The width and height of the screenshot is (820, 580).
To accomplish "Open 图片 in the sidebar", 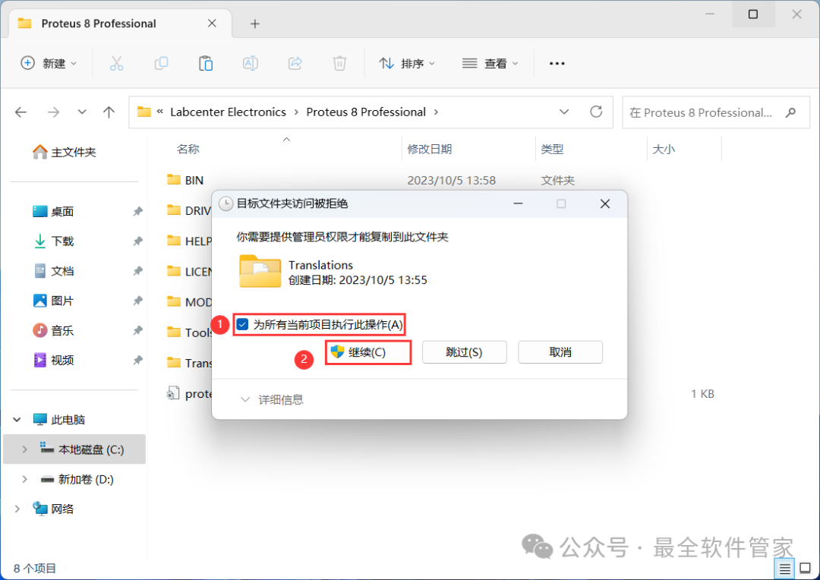I will point(53,301).
